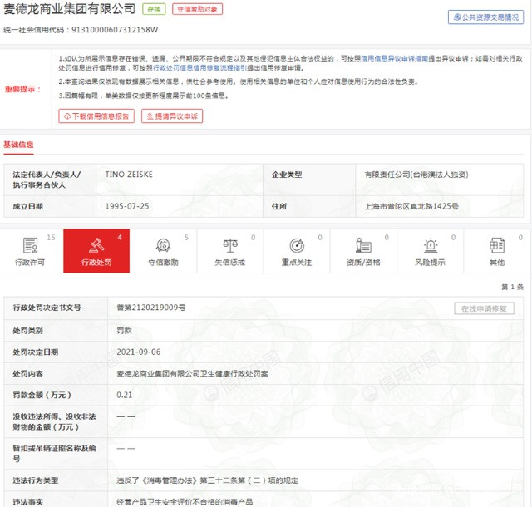Download credit report via 下载信用信息报告
Image resolution: width=532 pixels, height=507 pixels.
click(96, 116)
